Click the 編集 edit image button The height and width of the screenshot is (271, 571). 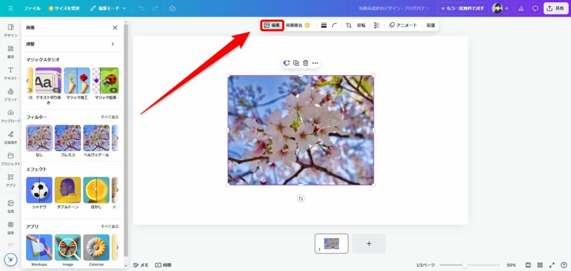272,26
